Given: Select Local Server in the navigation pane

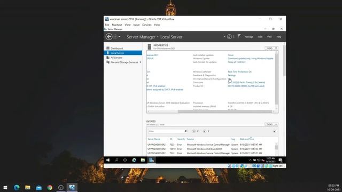Looking at the screenshot, I should click(123, 53).
